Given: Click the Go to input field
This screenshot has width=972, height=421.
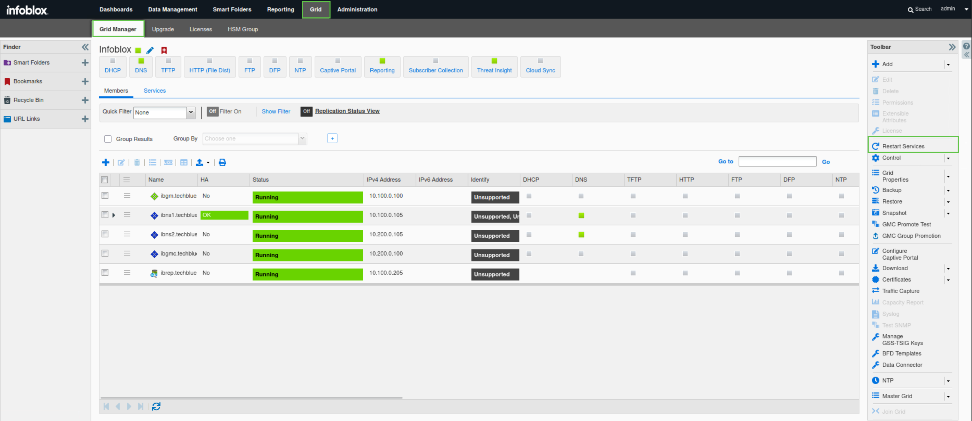Looking at the screenshot, I should (777, 162).
